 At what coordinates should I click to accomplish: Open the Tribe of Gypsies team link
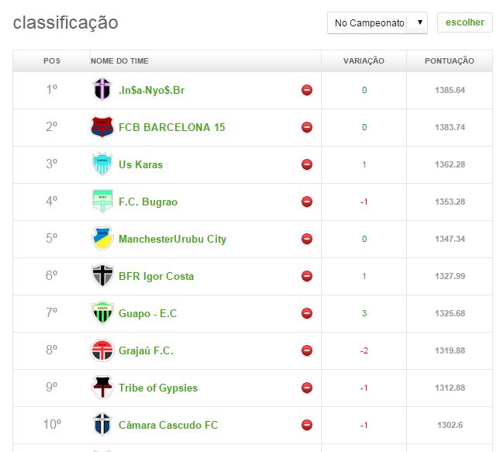click(158, 388)
